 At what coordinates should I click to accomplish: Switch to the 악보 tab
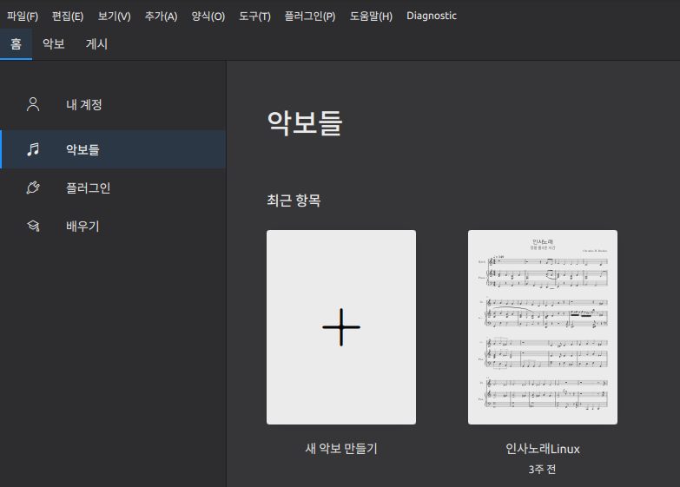(53, 43)
